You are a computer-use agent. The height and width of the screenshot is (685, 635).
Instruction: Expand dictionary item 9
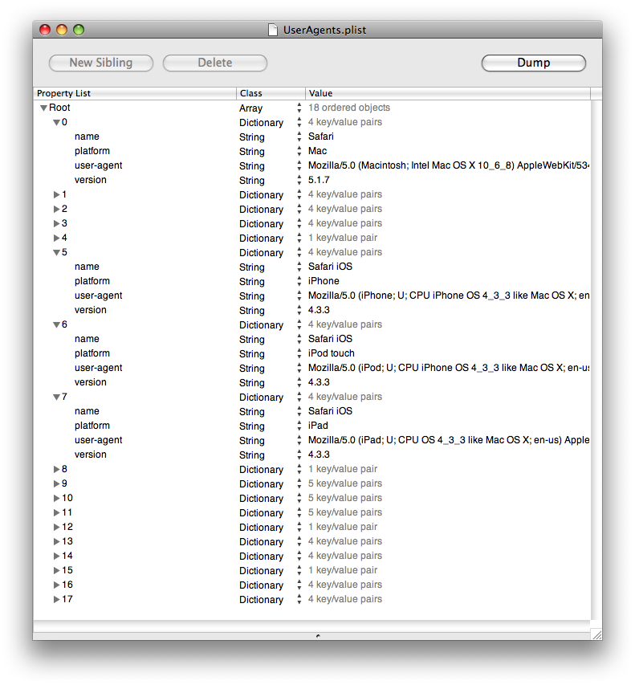point(57,483)
